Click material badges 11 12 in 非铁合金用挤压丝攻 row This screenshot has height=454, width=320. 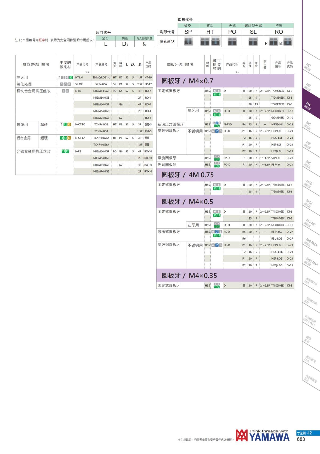[65, 151]
